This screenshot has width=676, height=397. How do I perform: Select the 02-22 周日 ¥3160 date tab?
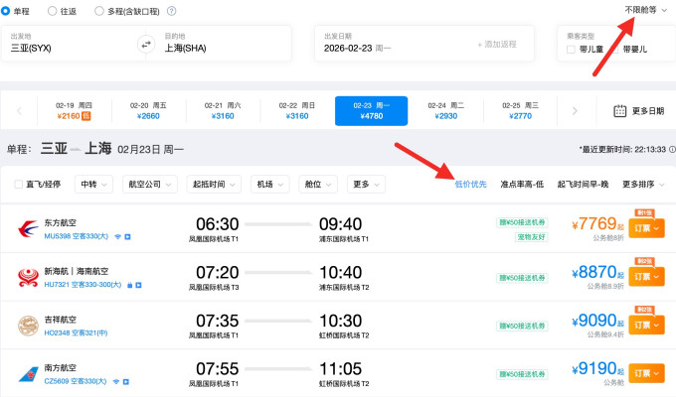pyautogui.click(x=297, y=110)
